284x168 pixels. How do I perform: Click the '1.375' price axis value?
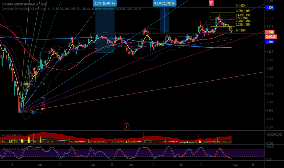pos(270,18)
